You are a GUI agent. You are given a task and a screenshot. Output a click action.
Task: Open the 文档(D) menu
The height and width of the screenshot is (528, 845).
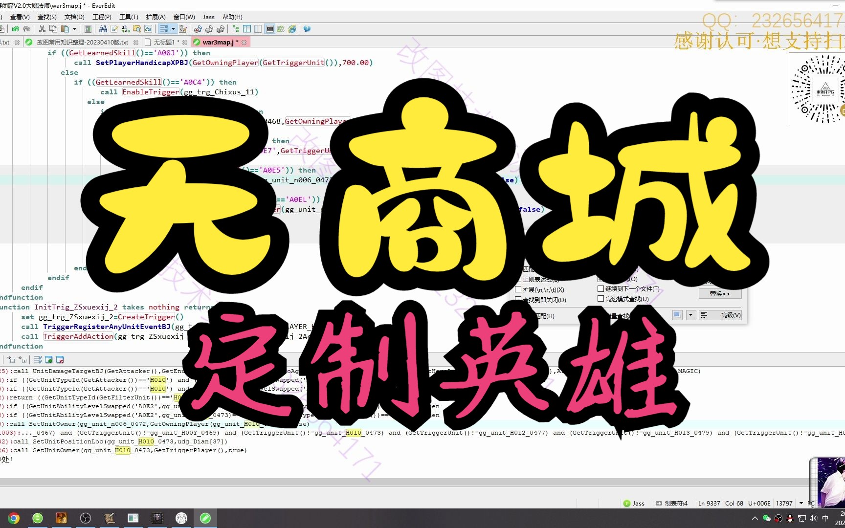click(74, 17)
